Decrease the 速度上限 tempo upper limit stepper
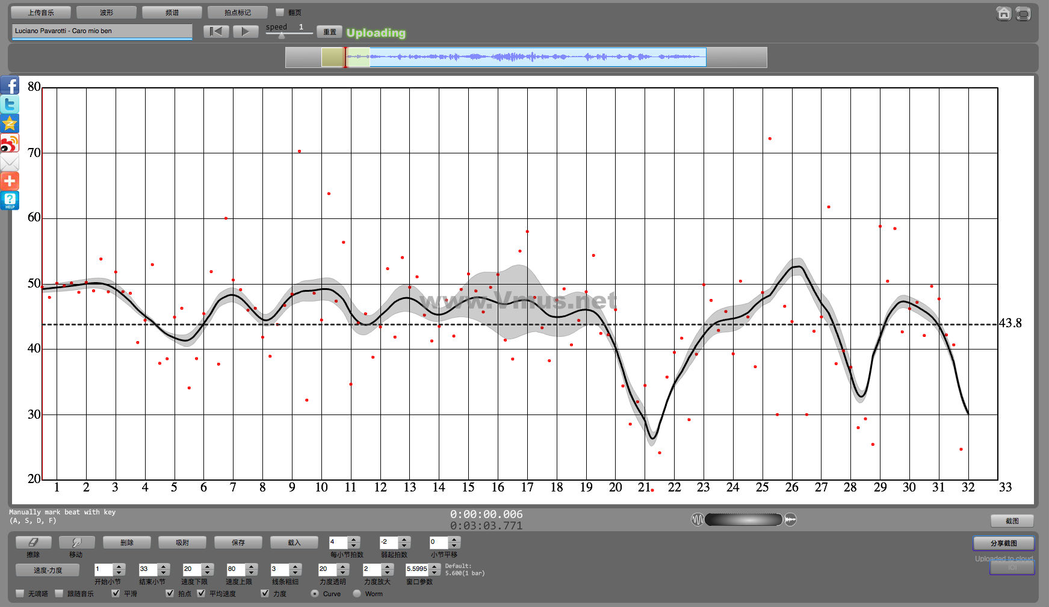This screenshot has height=607, width=1049. 252,572
